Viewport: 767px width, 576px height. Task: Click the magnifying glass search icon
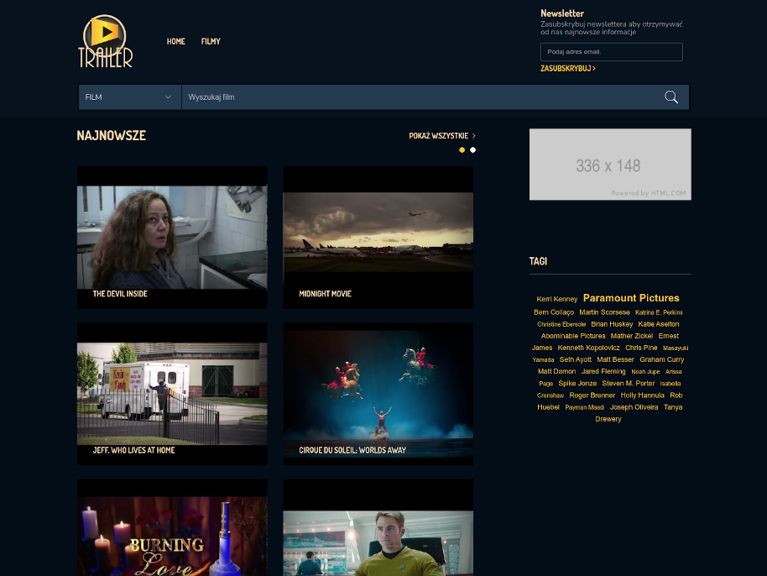(x=671, y=97)
